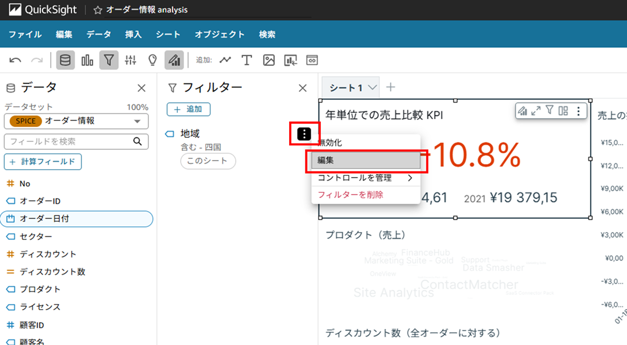The width and height of the screenshot is (627, 345).
Task: Open the 編集 menu in menu bar
Action: (64, 35)
